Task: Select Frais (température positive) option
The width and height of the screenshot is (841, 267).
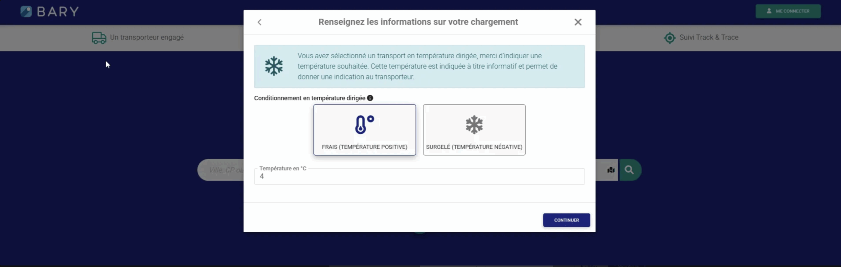Action: coord(365,130)
